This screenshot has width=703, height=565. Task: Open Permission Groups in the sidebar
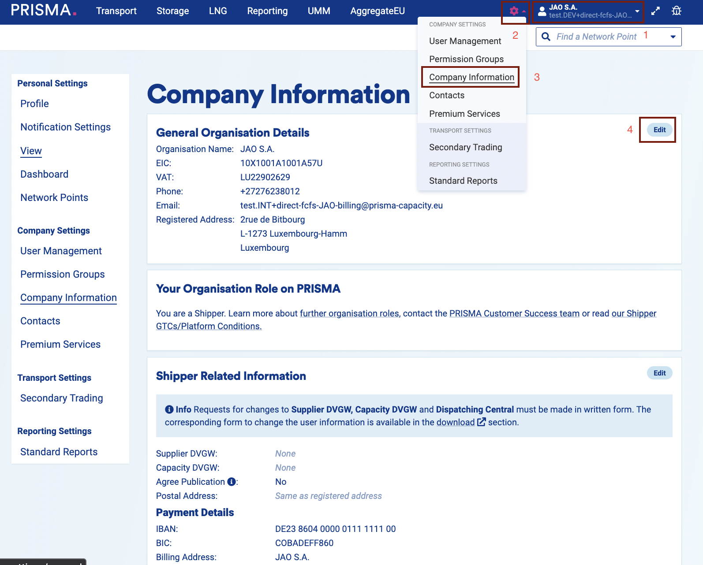[62, 274]
